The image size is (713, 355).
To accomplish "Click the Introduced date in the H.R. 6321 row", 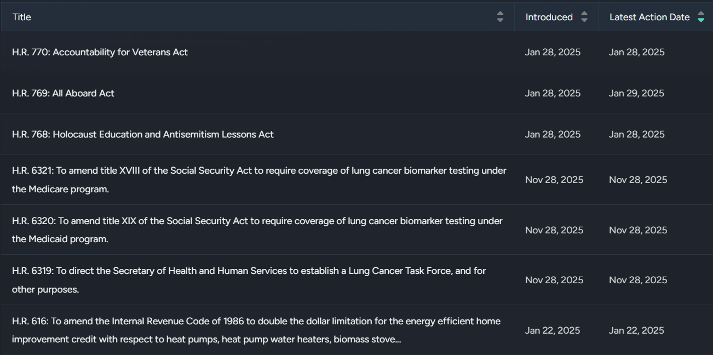I will (x=554, y=180).
